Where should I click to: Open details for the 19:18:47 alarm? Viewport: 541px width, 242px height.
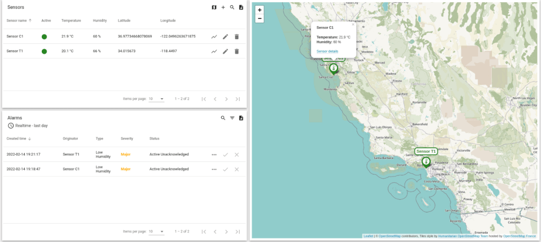[x=214, y=170]
